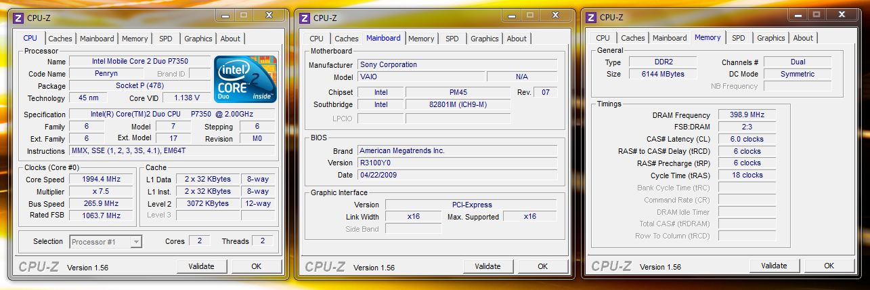The height and width of the screenshot is (290, 870).
Task: Click FSB:DRAM ratio value 2:3
Action: (747, 127)
